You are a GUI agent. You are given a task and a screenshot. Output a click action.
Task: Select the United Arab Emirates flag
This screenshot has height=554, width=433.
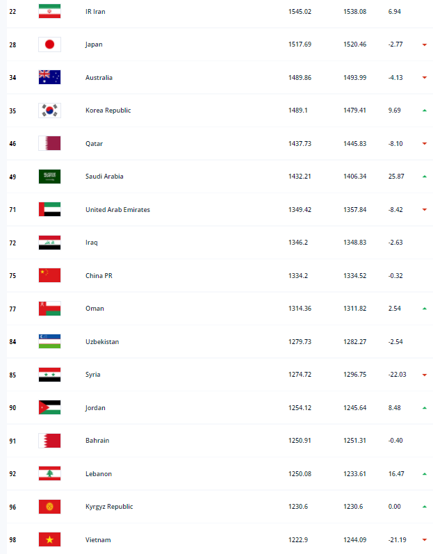pos(49,209)
